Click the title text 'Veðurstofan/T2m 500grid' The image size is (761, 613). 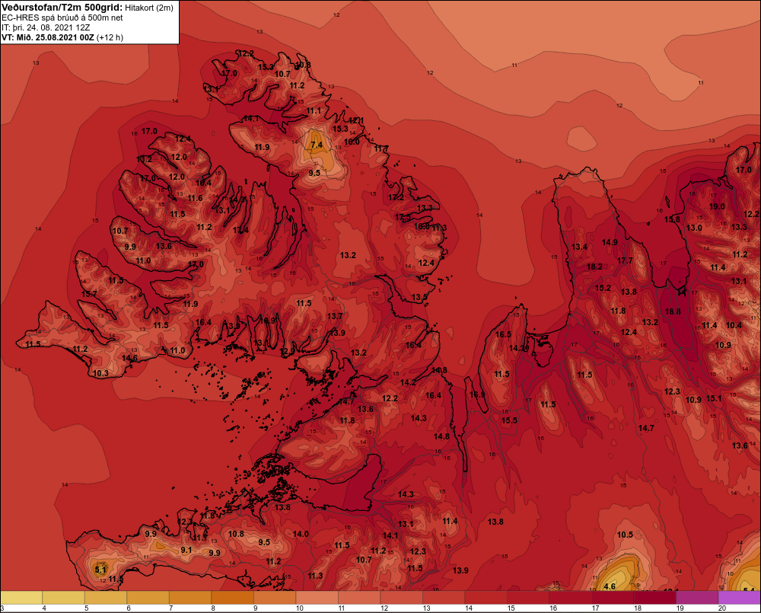(x=62, y=8)
